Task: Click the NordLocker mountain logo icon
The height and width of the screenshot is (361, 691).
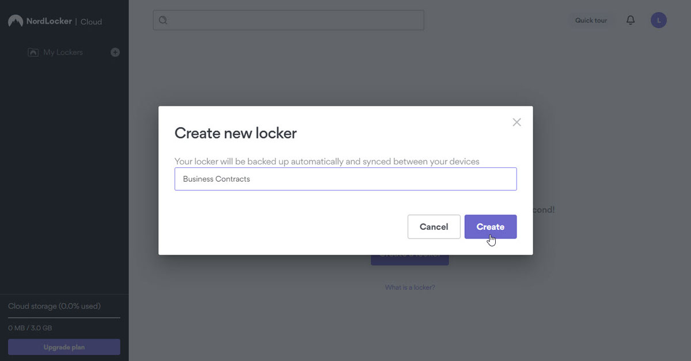Action: pyautogui.click(x=15, y=21)
